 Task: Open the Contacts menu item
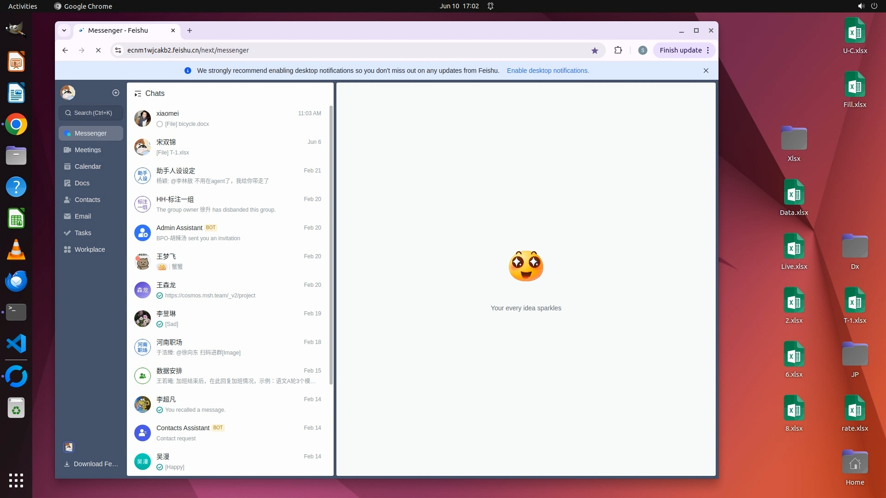click(x=87, y=200)
